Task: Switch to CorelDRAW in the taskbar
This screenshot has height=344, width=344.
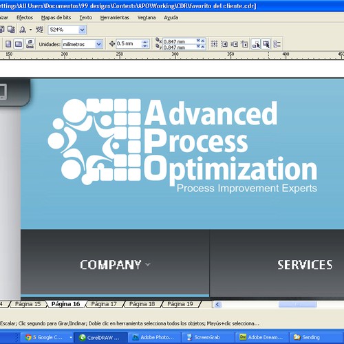Action: point(101,337)
